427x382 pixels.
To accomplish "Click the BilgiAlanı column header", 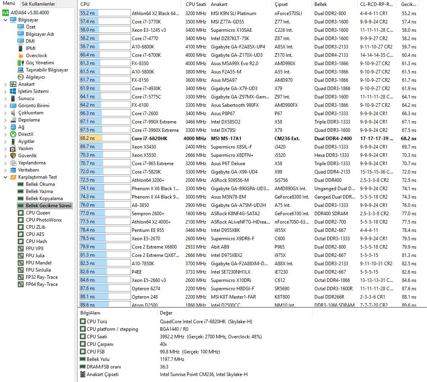I will (x=118, y=313).
